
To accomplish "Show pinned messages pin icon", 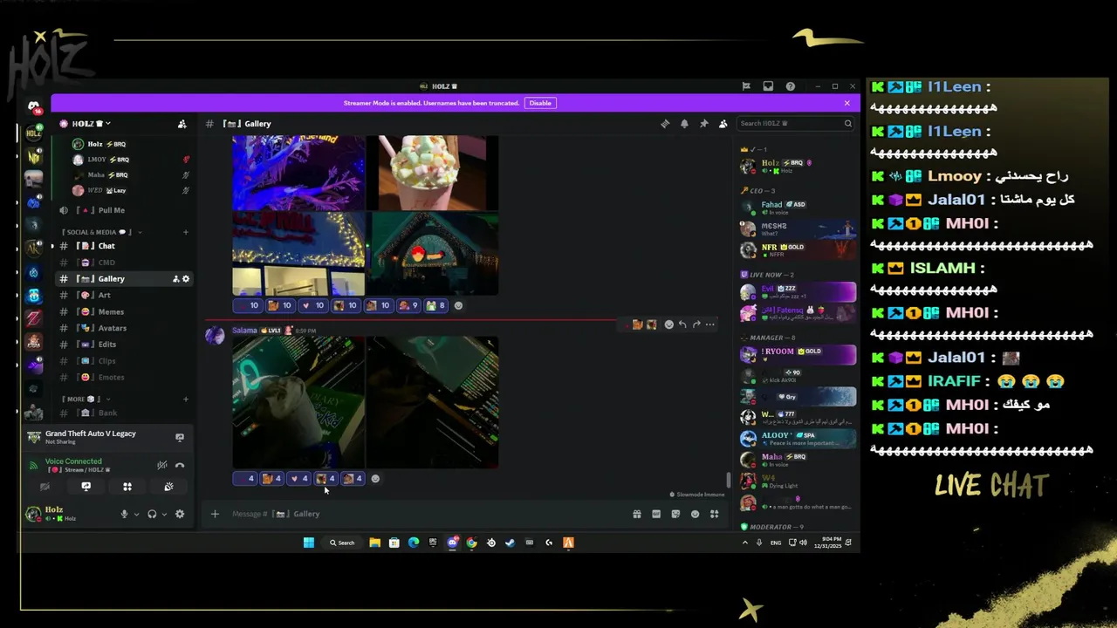I will 703,124.
